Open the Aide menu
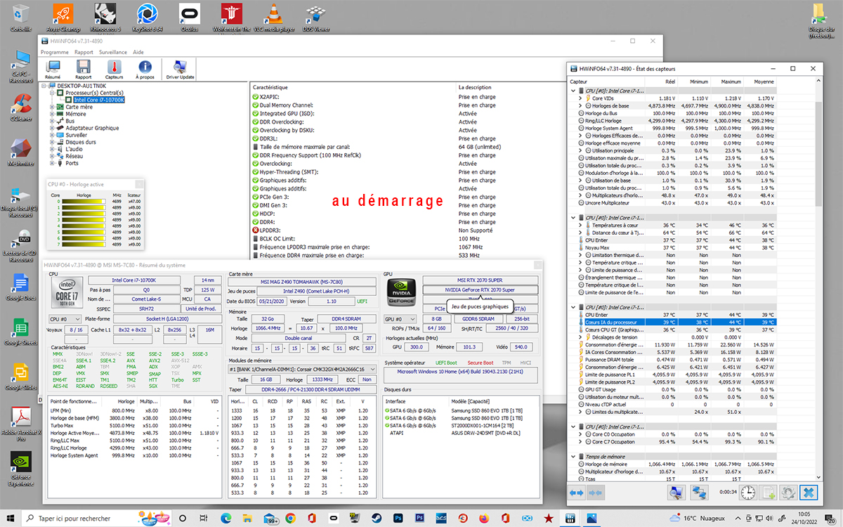843x527 pixels. click(138, 52)
